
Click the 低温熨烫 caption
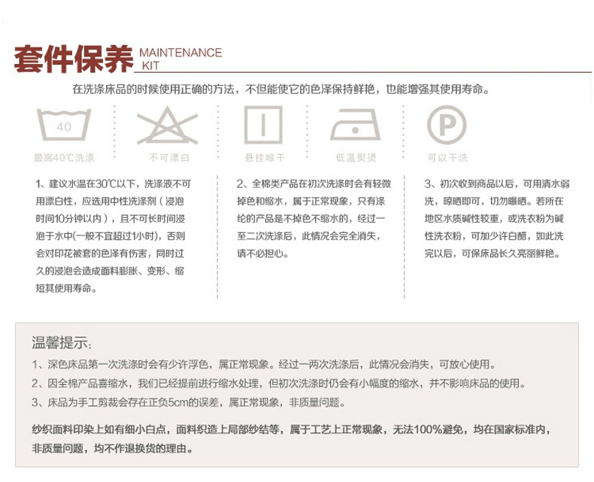tap(356, 158)
